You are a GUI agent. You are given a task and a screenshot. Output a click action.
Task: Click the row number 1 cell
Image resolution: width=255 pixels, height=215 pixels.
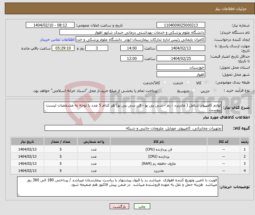[x=244, y=149]
